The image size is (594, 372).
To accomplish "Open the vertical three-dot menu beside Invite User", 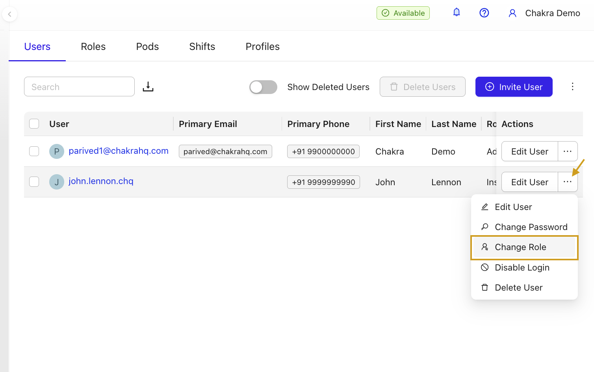I will pos(572,87).
